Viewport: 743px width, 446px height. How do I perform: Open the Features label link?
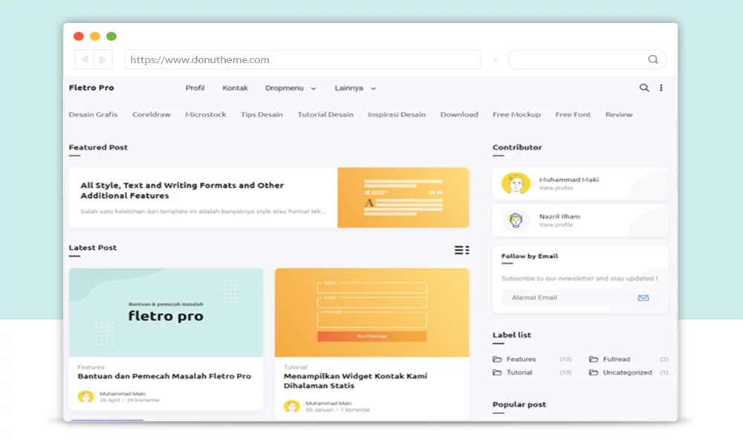522,359
